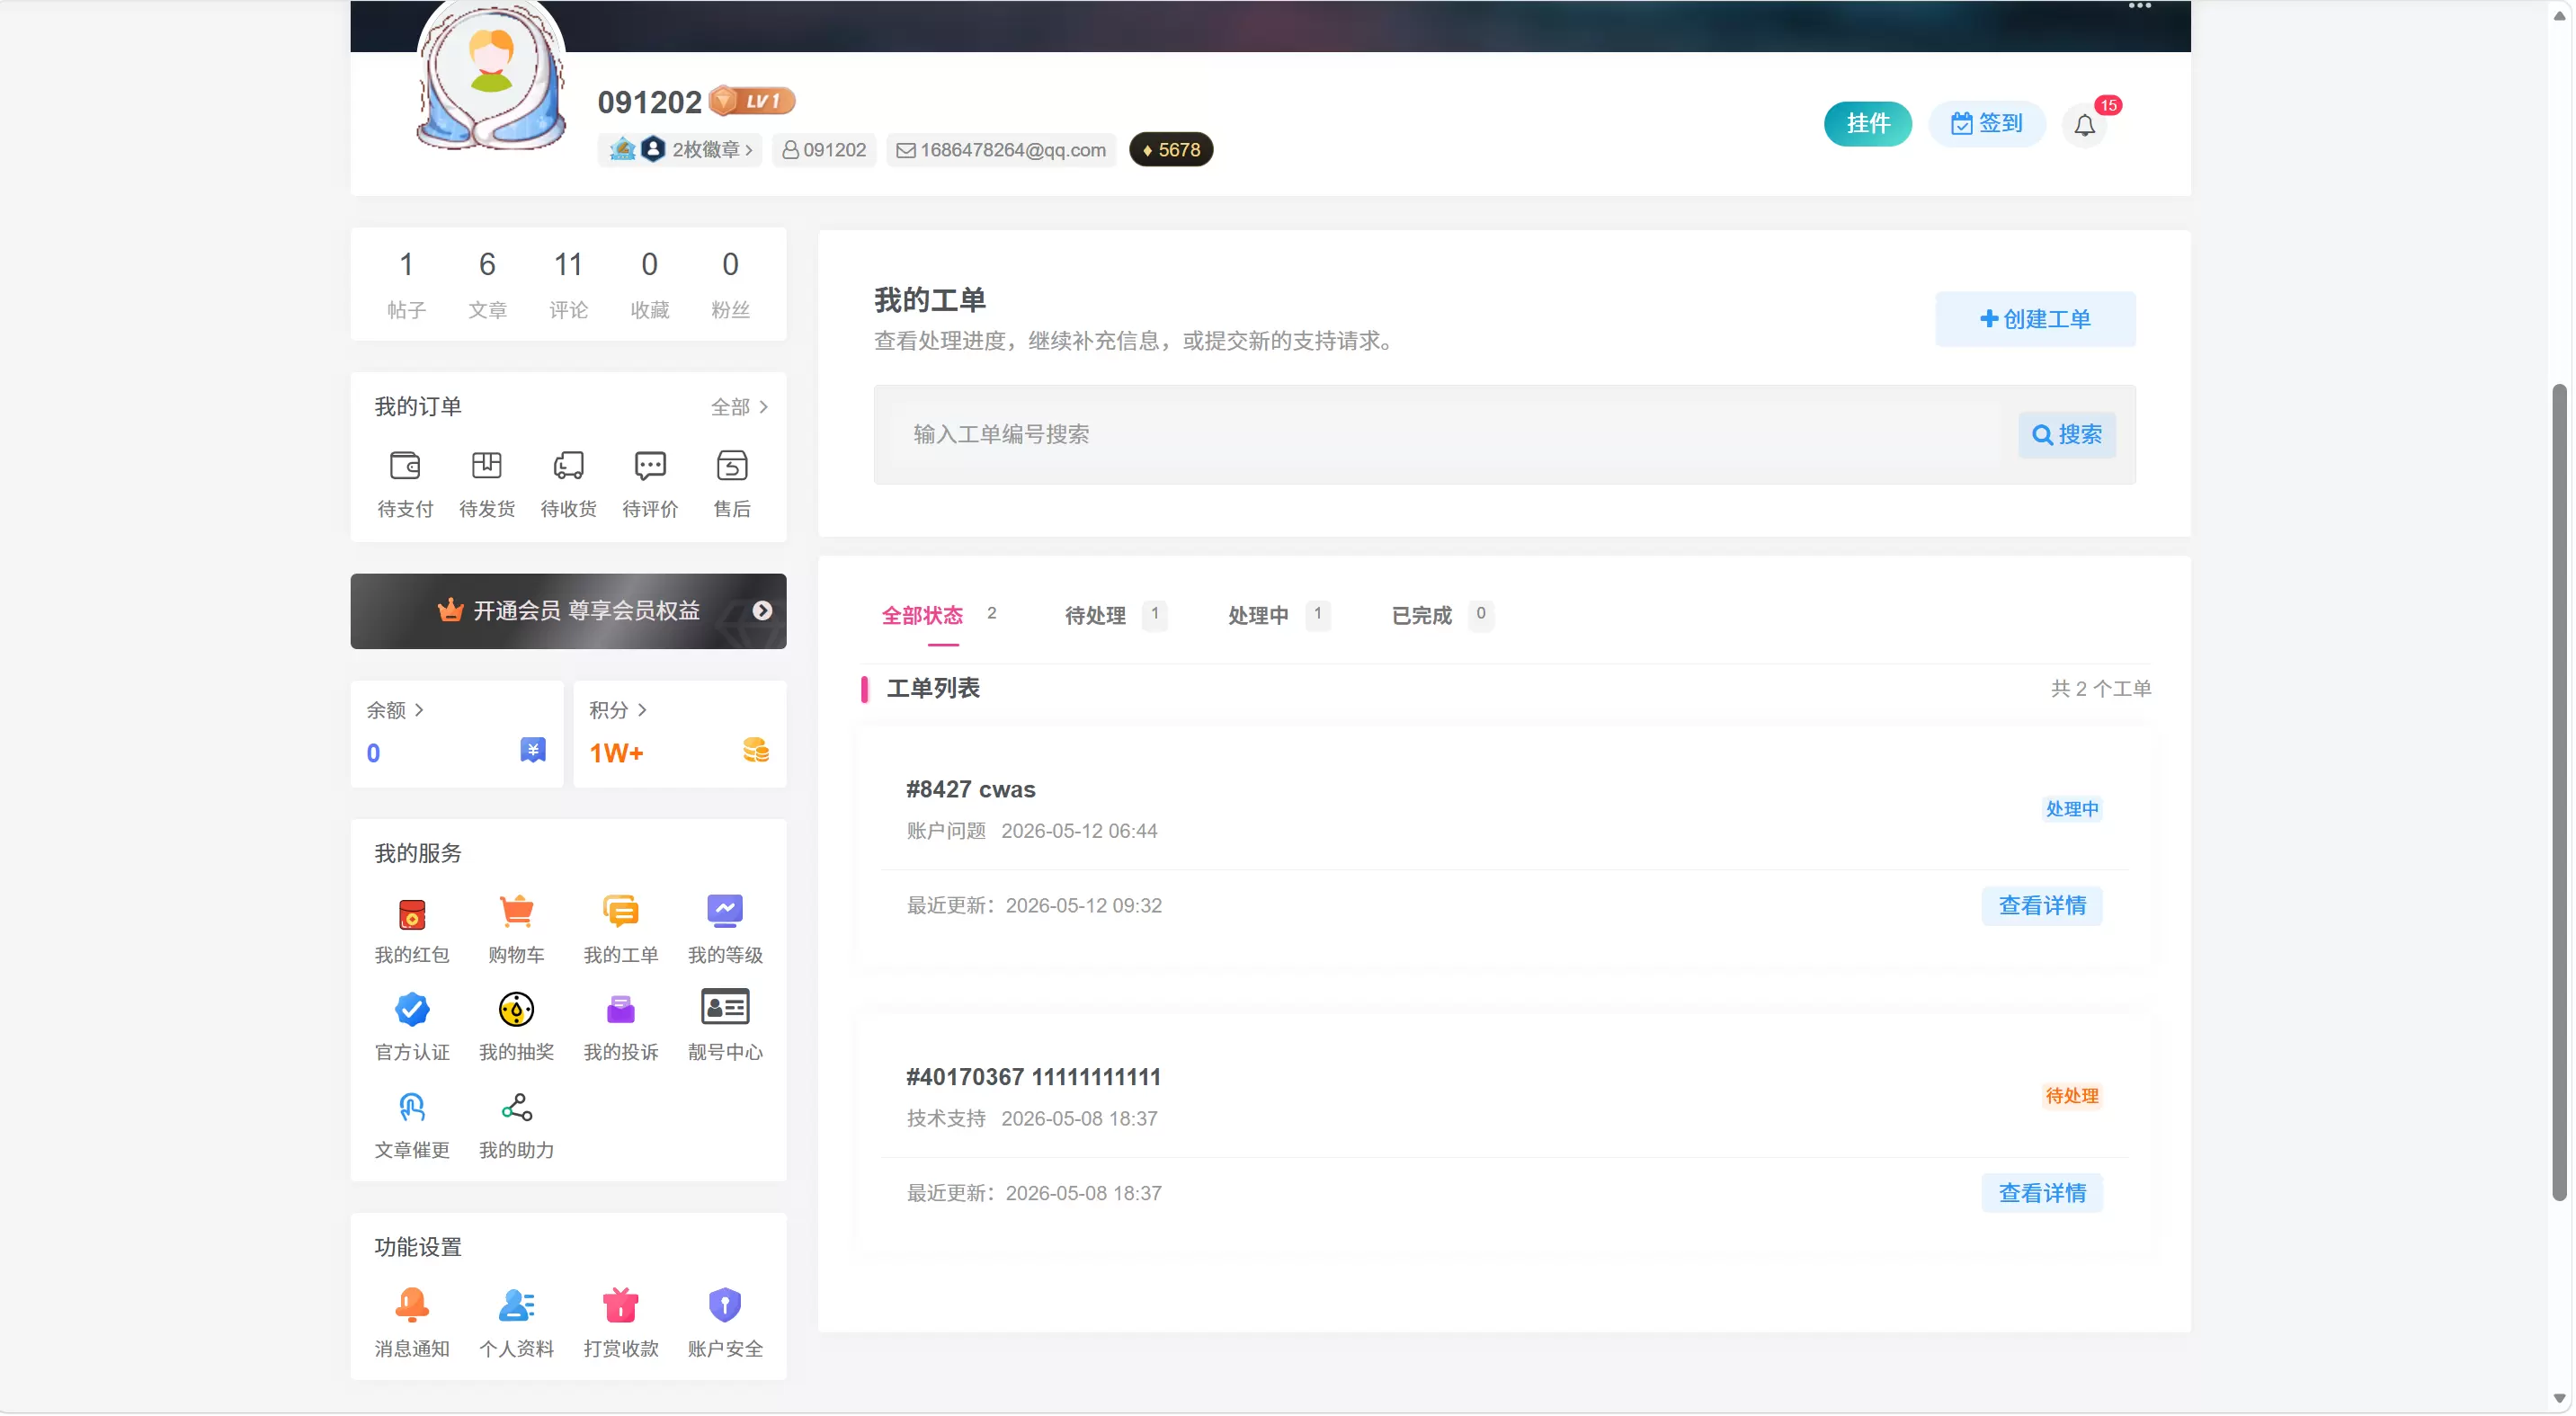Click the 签到 check-in button
Image resolution: width=2576 pixels, height=1416 pixels.
click(x=1989, y=124)
